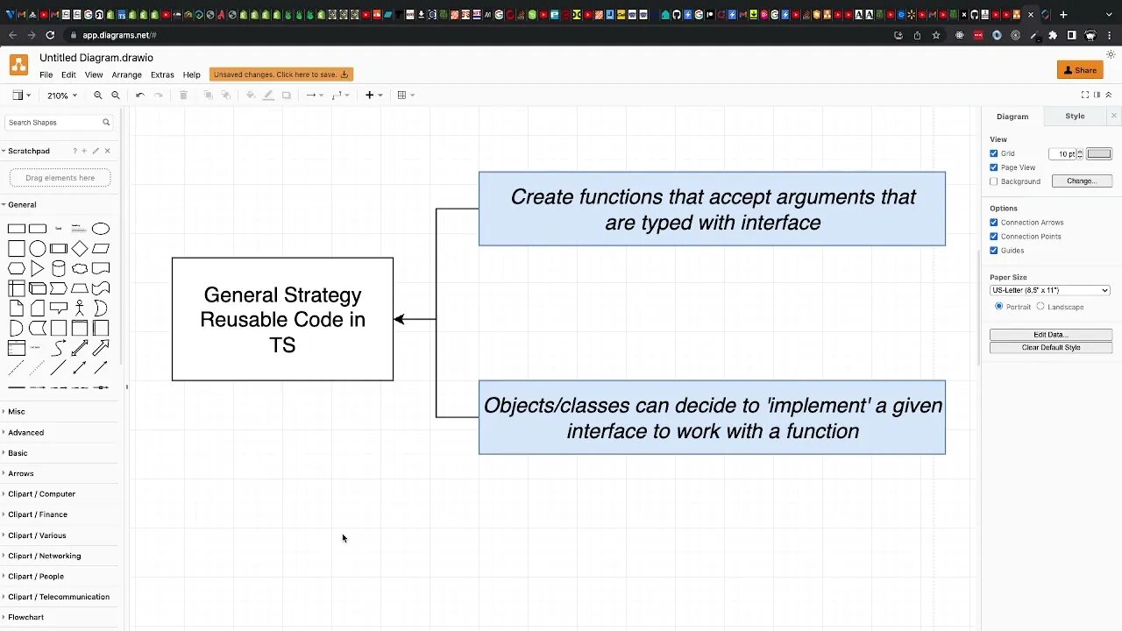Switch to the Style tab

[x=1075, y=117]
